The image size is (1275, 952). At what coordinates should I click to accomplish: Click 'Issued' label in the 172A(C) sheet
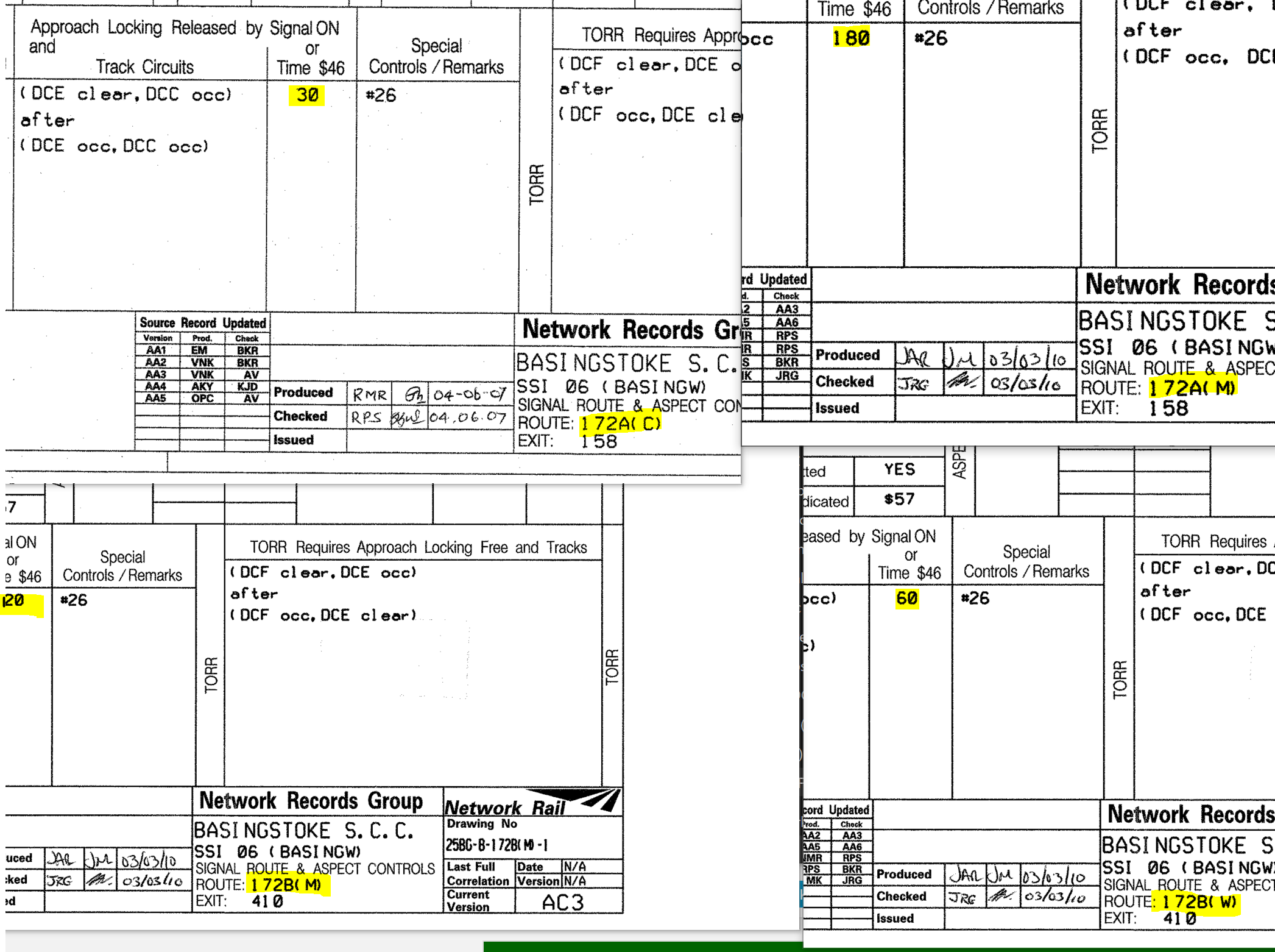click(x=294, y=440)
